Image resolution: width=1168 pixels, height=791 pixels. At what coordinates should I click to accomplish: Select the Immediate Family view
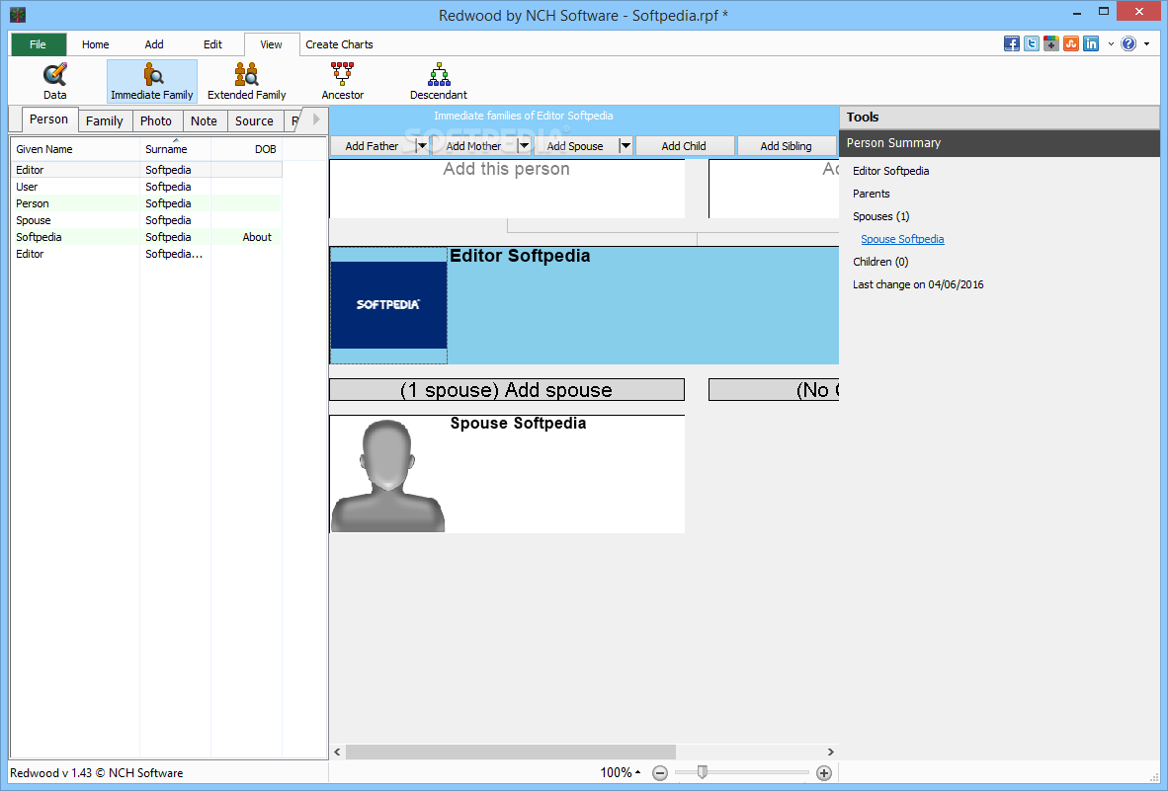[152, 81]
